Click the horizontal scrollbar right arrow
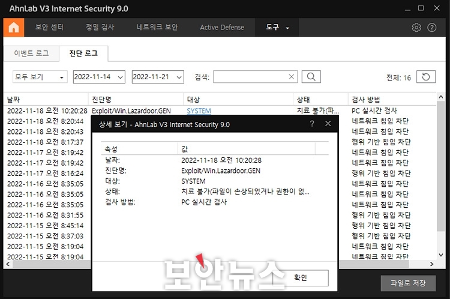The height and width of the screenshot is (299, 450). pos(431,264)
